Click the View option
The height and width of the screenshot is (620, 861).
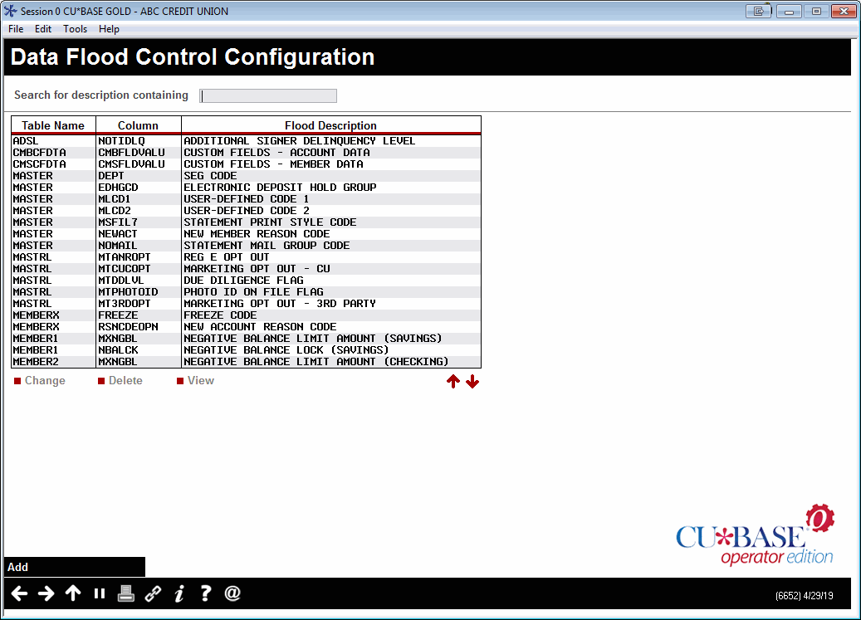click(195, 381)
